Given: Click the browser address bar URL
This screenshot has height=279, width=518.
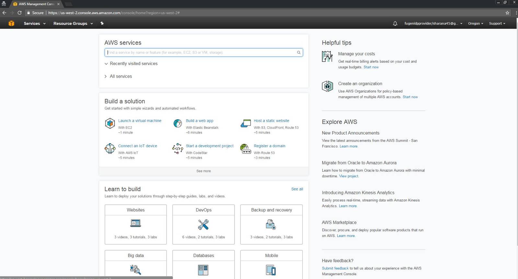Looking at the screenshot, I should (114, 13).
